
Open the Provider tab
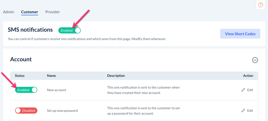point(52,12)
